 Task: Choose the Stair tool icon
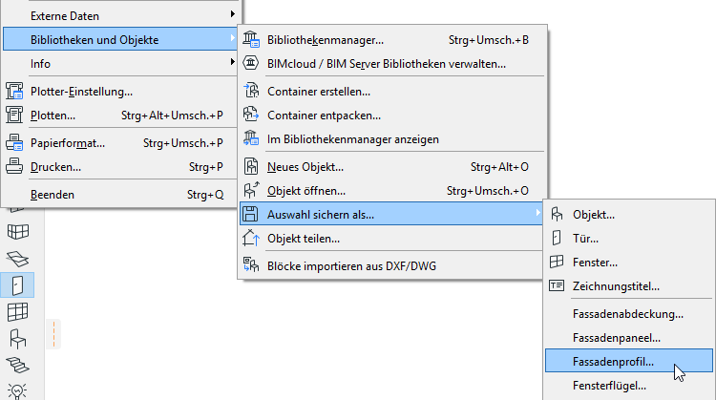pyautogui.click(x=18, y=364)
